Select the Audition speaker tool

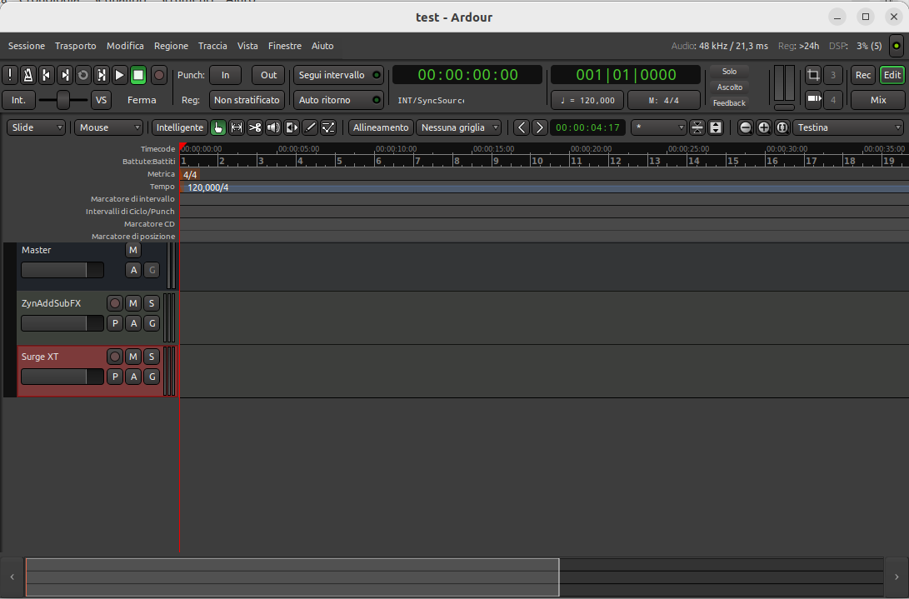point(273,127)
